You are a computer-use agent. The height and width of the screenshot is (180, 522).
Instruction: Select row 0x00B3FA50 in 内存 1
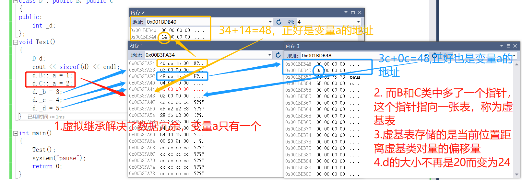pyautogui.click(x=167, y=109)
